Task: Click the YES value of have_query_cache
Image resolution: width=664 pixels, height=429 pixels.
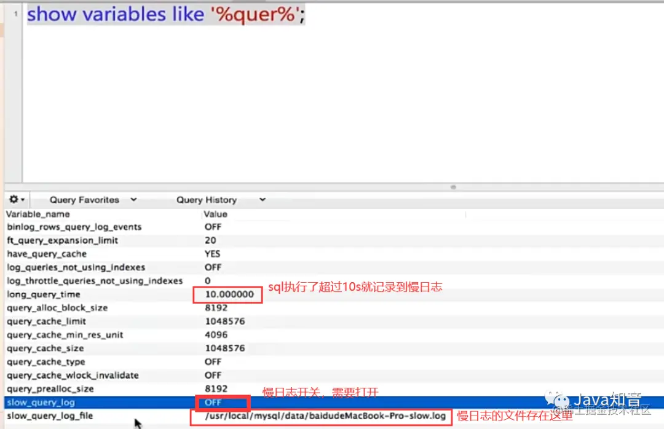Action: pyautogui.click(x=212, y=254)
